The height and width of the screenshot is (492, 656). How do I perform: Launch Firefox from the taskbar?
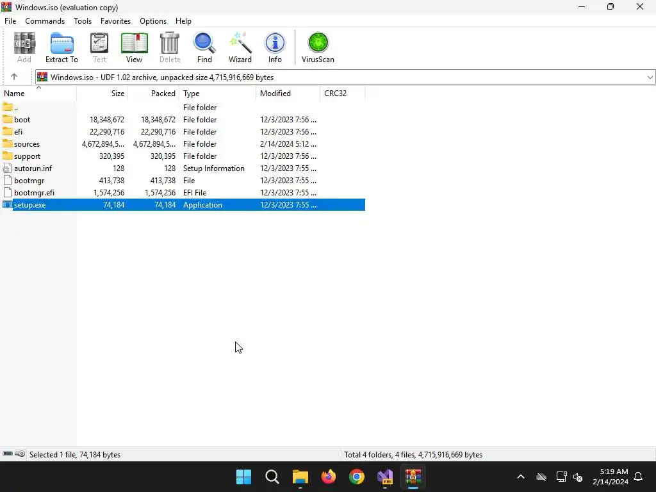pyautogui.click(x=329, y=477)
